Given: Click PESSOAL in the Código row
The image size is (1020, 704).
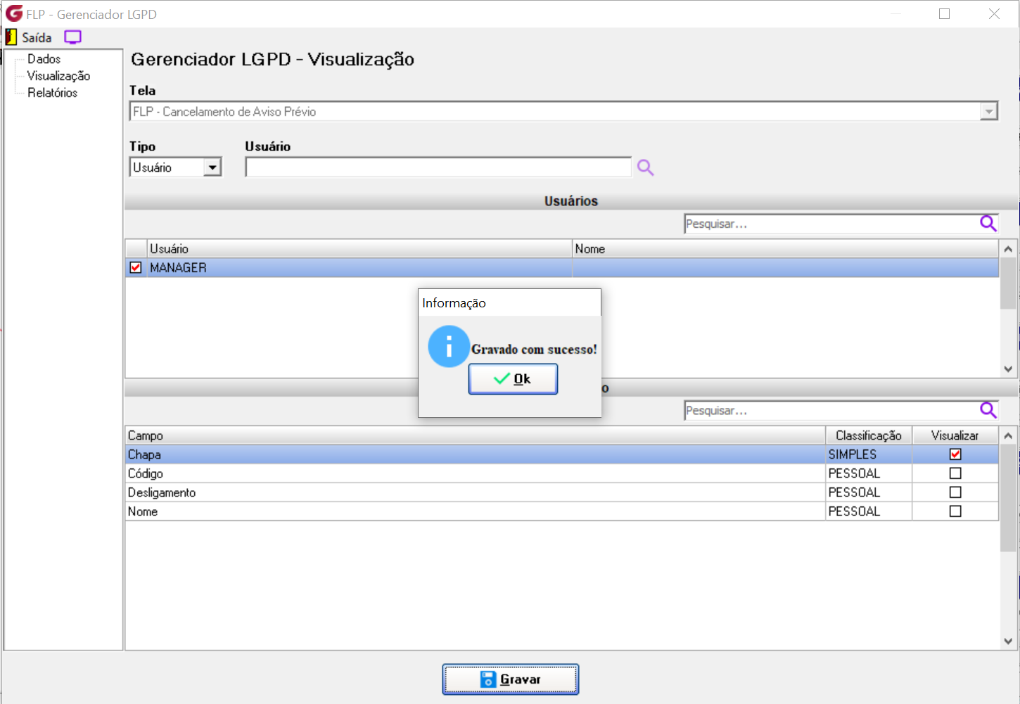Looking at the screenshot, I should point(869,473).
